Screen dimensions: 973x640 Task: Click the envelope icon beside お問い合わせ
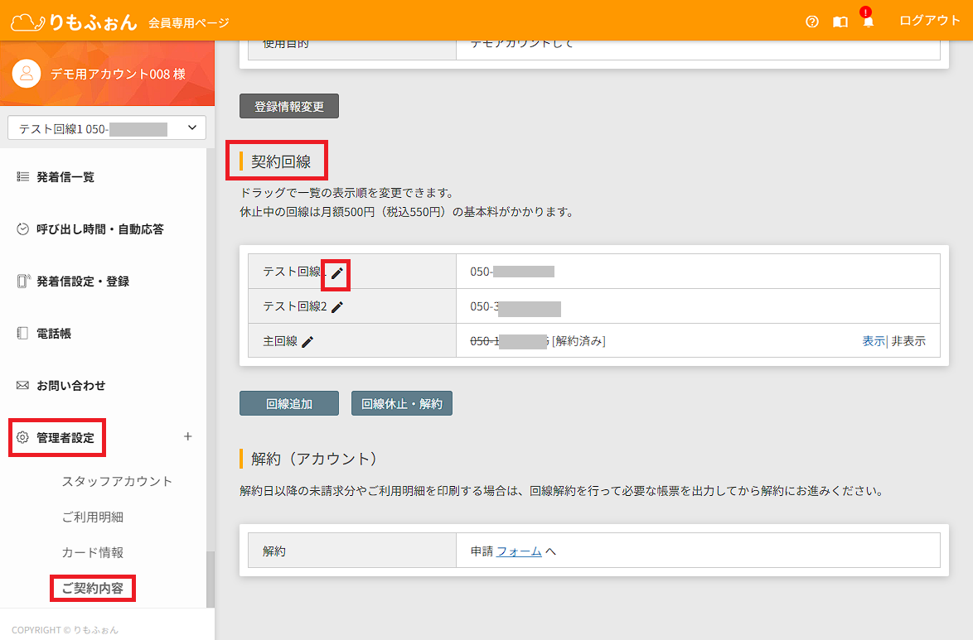pos(22,385)
